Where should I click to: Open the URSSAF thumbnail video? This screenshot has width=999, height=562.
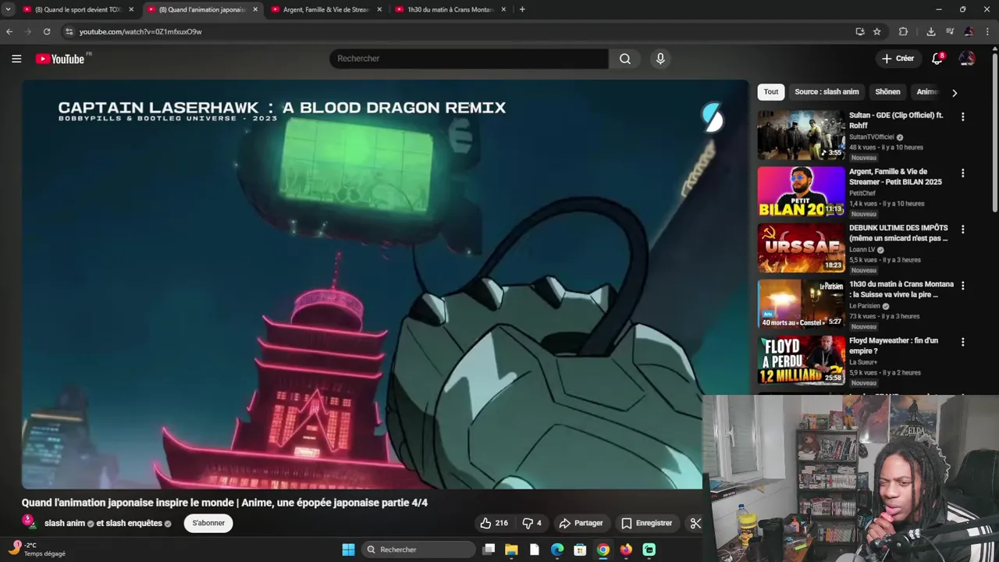[x=801, y=247]
